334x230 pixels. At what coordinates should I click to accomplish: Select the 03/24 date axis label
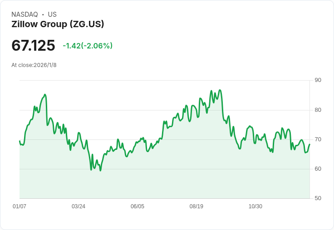pos(79,206)
